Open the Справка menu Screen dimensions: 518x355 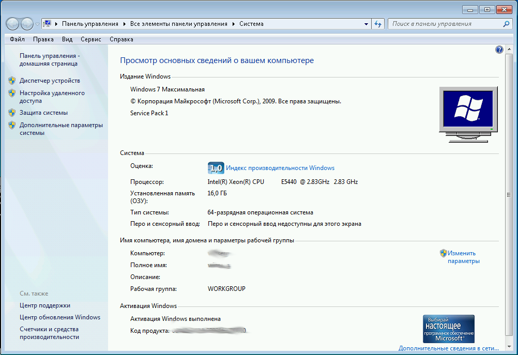121,39
